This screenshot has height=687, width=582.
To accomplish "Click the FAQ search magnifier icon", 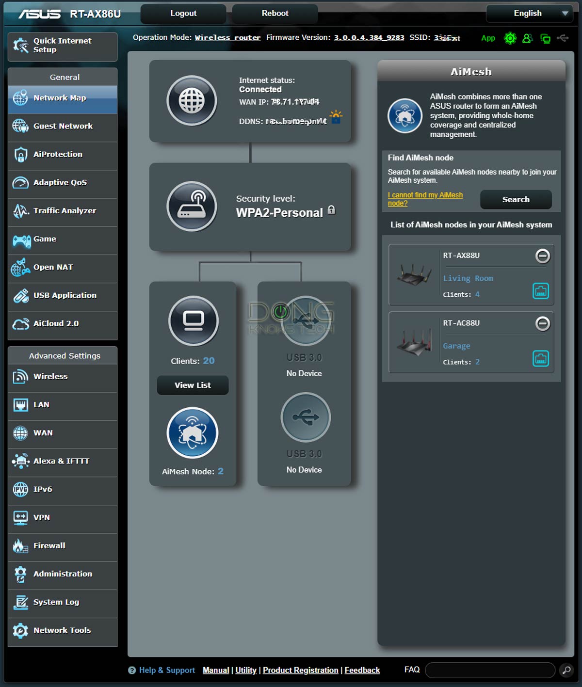I will (x=566, y=670).
